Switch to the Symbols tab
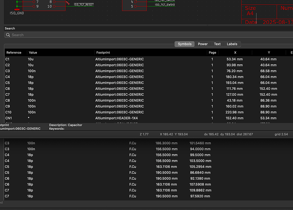 click(185, 44)
